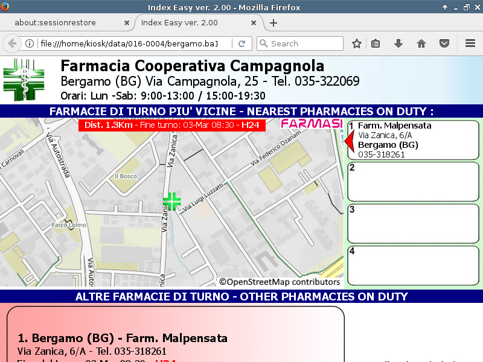Select the Index Easy ver. 2.00 tab
The width and height of the screenshot is (483, 362).
click(x=193, y=23)
